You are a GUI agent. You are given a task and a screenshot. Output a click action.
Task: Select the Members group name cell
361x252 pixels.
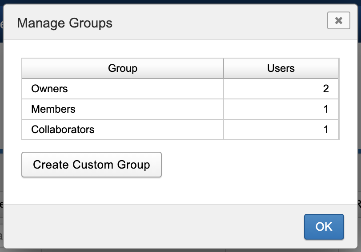coord(53,109)
